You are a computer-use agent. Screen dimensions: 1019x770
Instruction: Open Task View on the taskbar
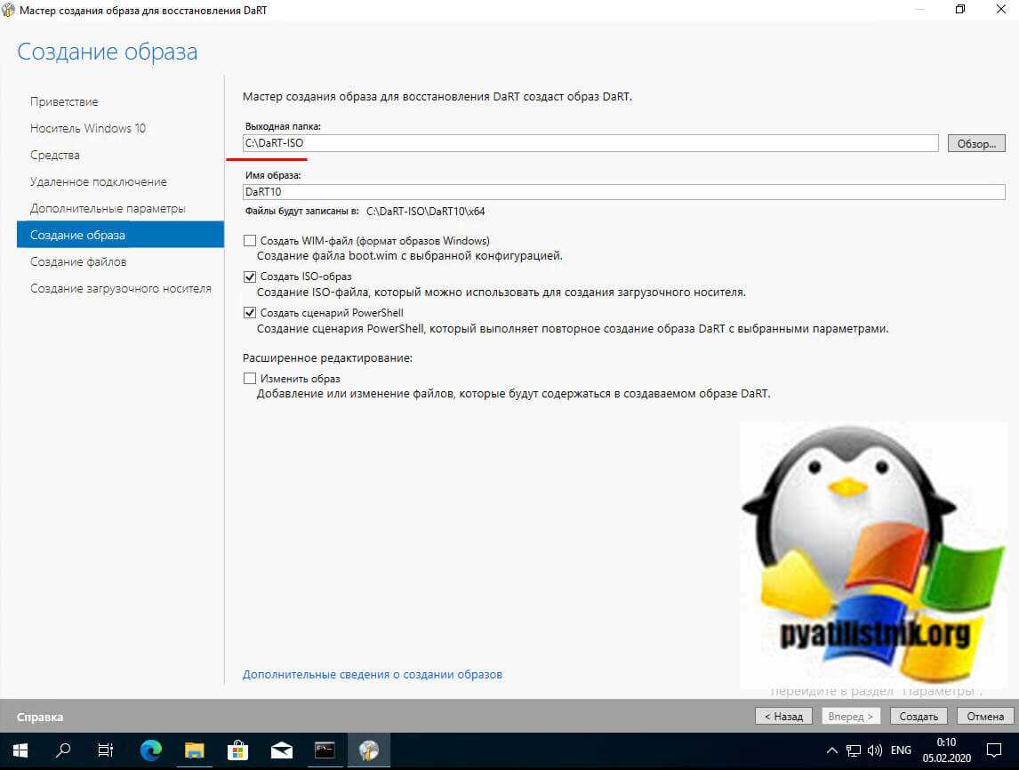click(x=106, y=750)
